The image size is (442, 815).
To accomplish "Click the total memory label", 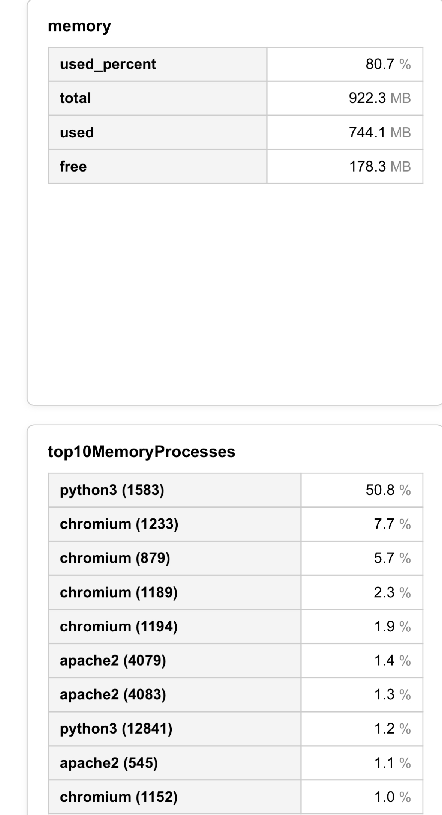I will point(75,98).
